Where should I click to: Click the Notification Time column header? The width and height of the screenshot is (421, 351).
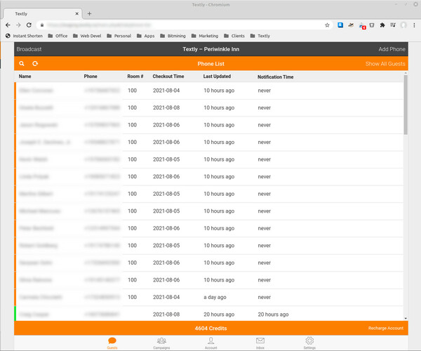pos(276,77)
